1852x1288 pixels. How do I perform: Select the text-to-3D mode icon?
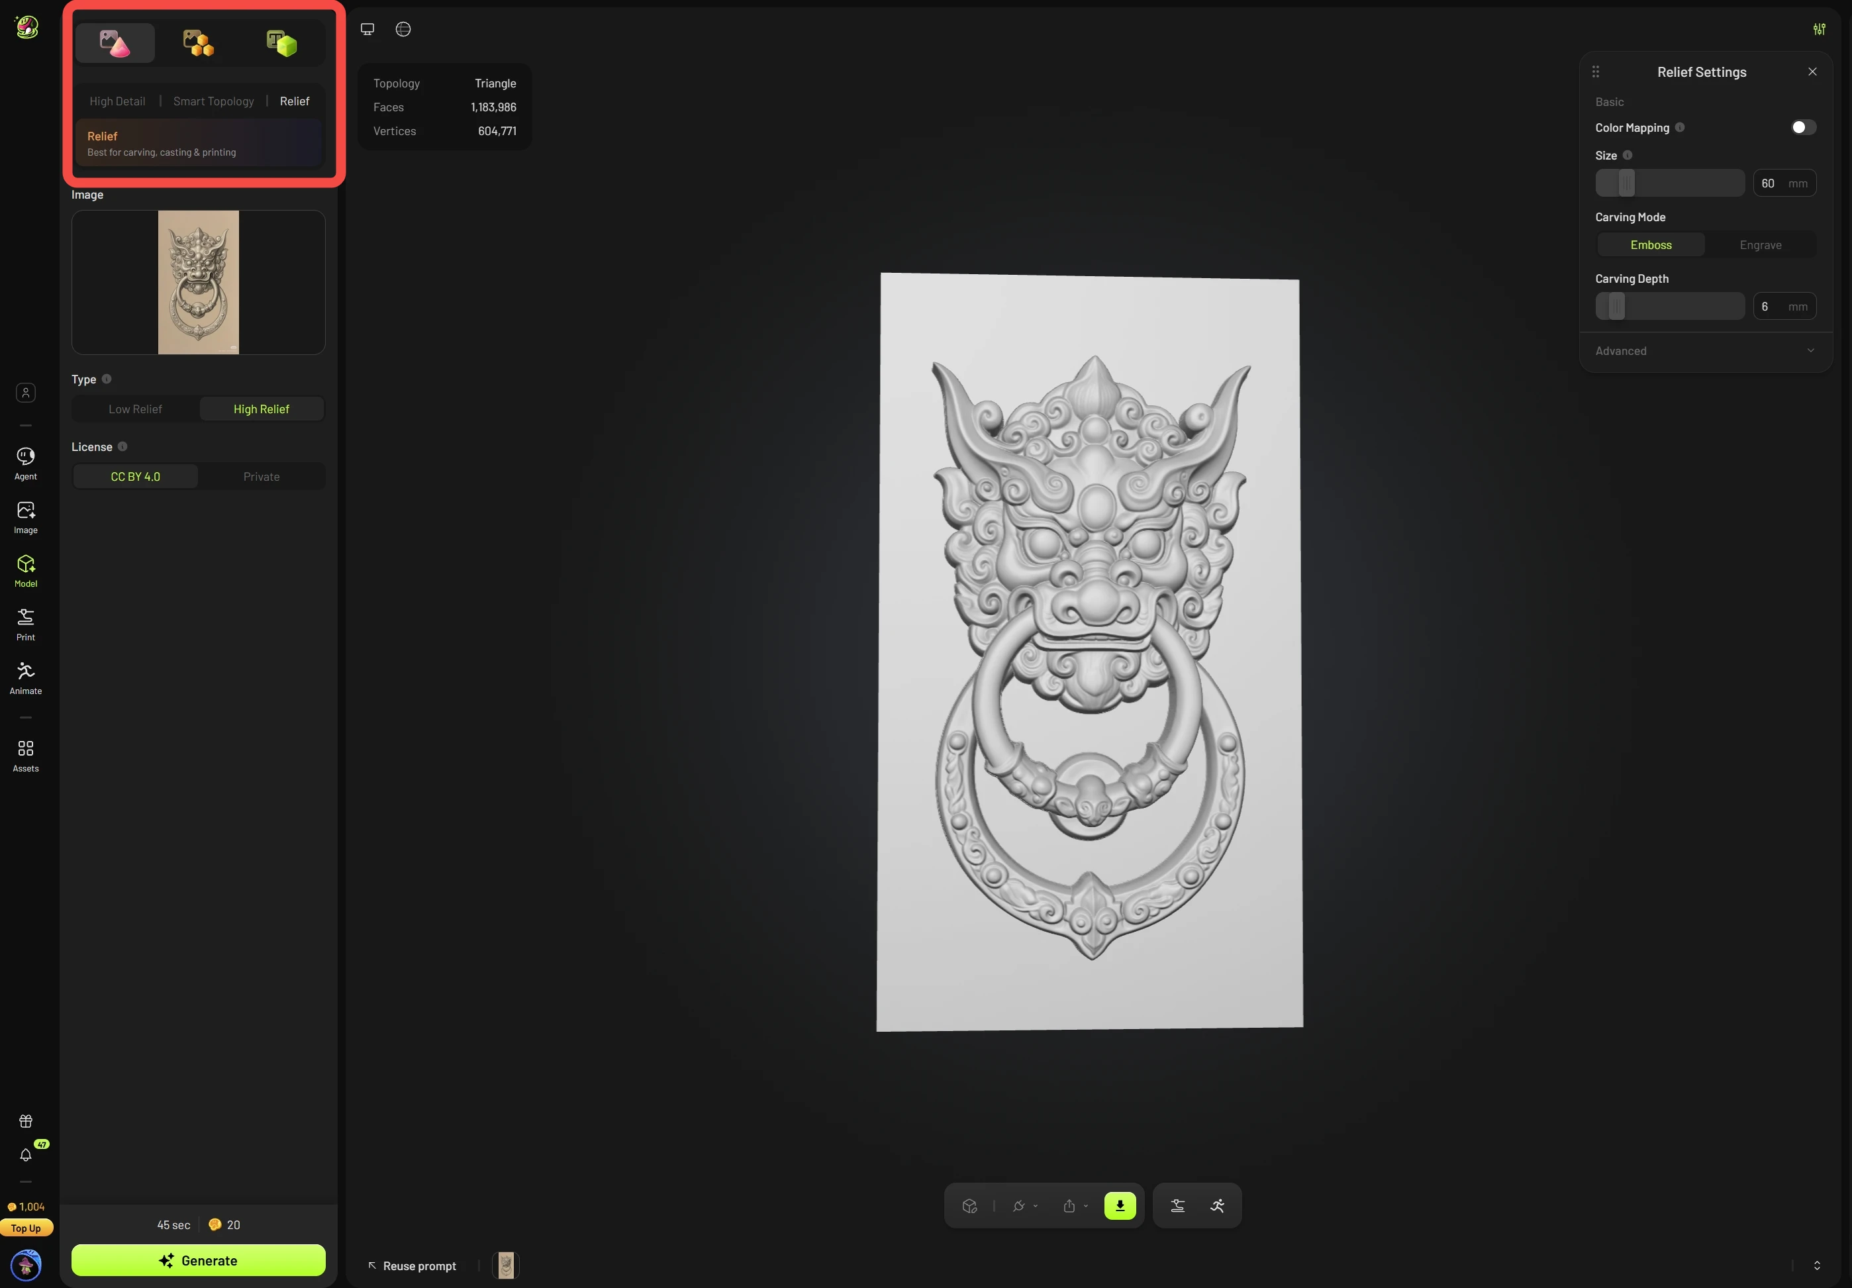coord(281,43)
